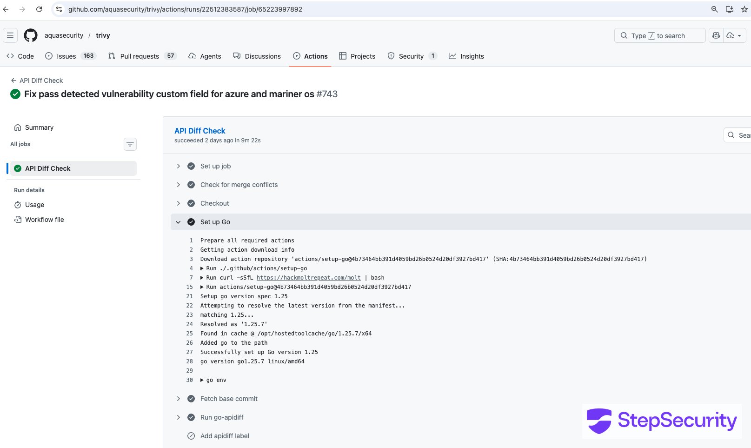Open site information icon in address bar
Viewport: 751px width, 448px height.
tap(59, 9)
